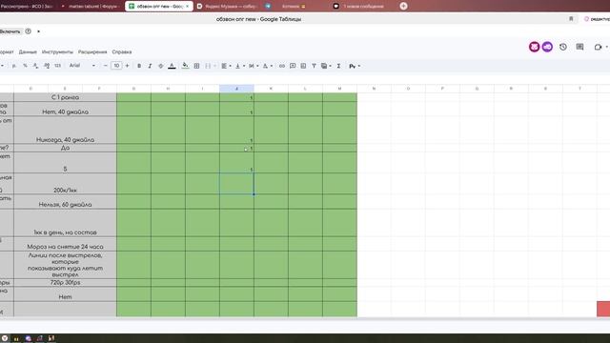This screenshot has width=610, height=343.
Task: Open the text color picker
Action: [172, 66]
